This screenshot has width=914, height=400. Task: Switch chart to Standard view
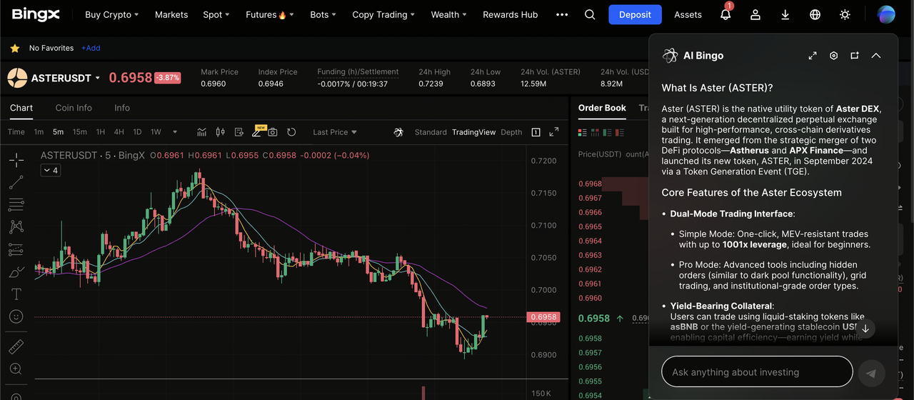431,132
